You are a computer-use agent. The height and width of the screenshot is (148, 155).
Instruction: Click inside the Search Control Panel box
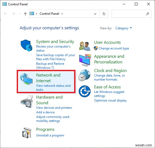[x=132, y=14]
